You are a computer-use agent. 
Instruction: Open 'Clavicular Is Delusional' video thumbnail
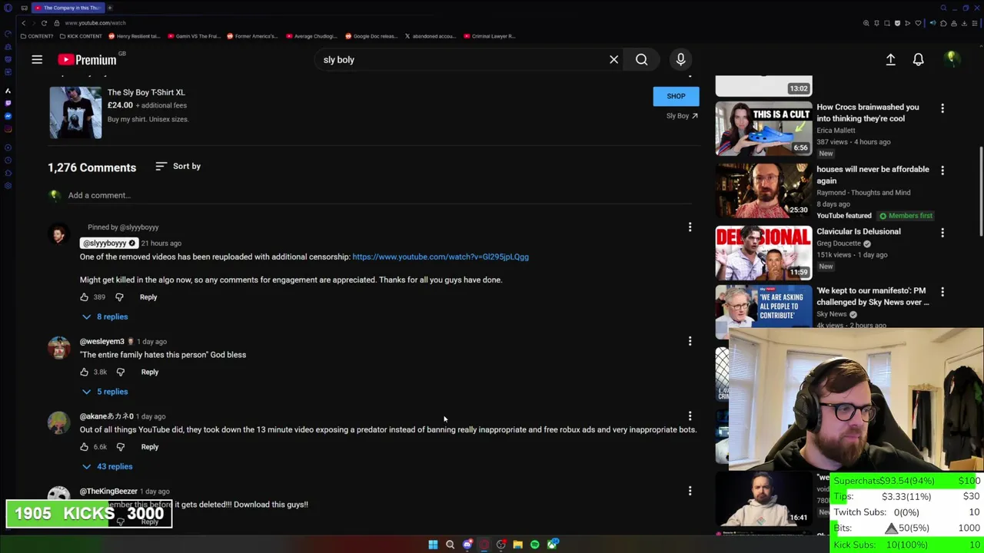[763, 252]
